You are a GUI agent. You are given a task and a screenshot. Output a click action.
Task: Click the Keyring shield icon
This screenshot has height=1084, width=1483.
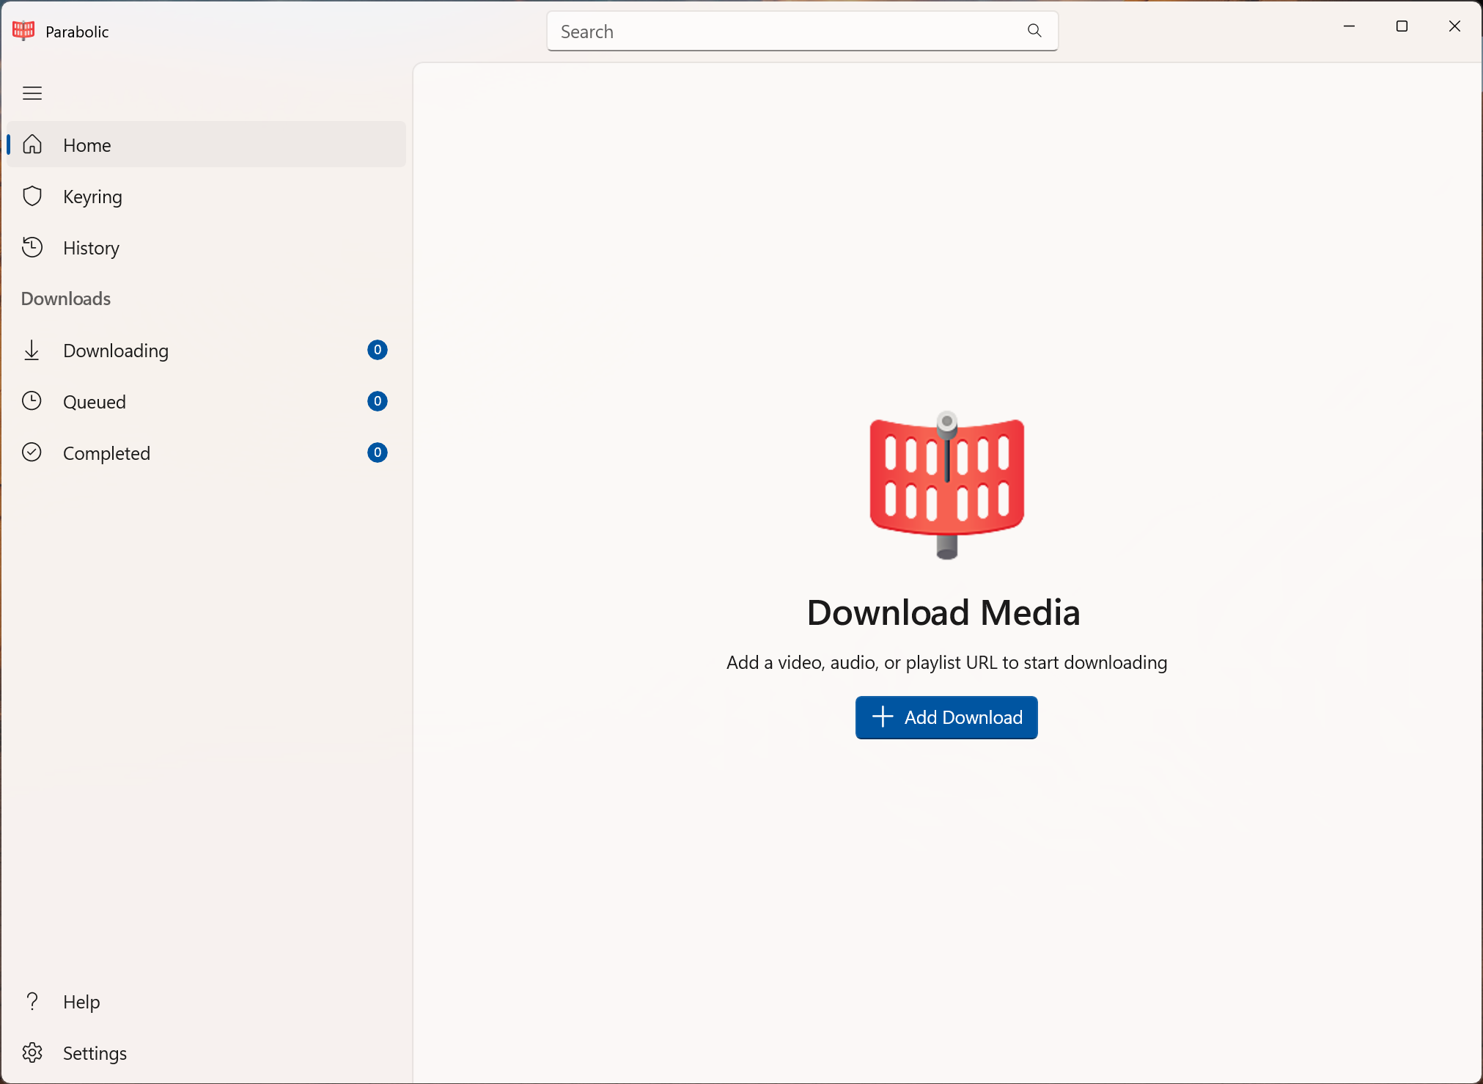pos(32,196)
